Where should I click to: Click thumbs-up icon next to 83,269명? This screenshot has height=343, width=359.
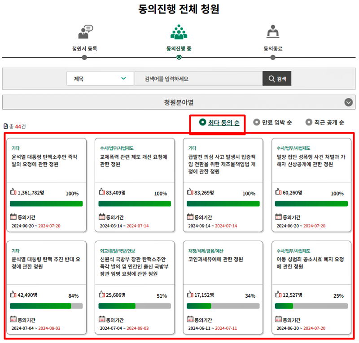[x=190, y=191]
